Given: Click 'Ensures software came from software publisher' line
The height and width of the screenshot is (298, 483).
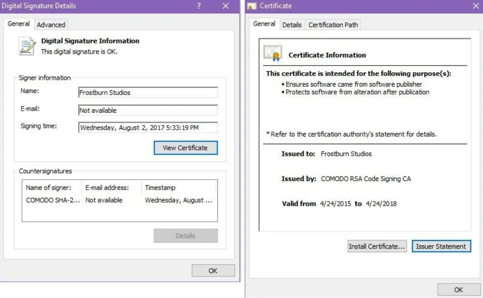Looking at the screenshot, I should point(353,84).
